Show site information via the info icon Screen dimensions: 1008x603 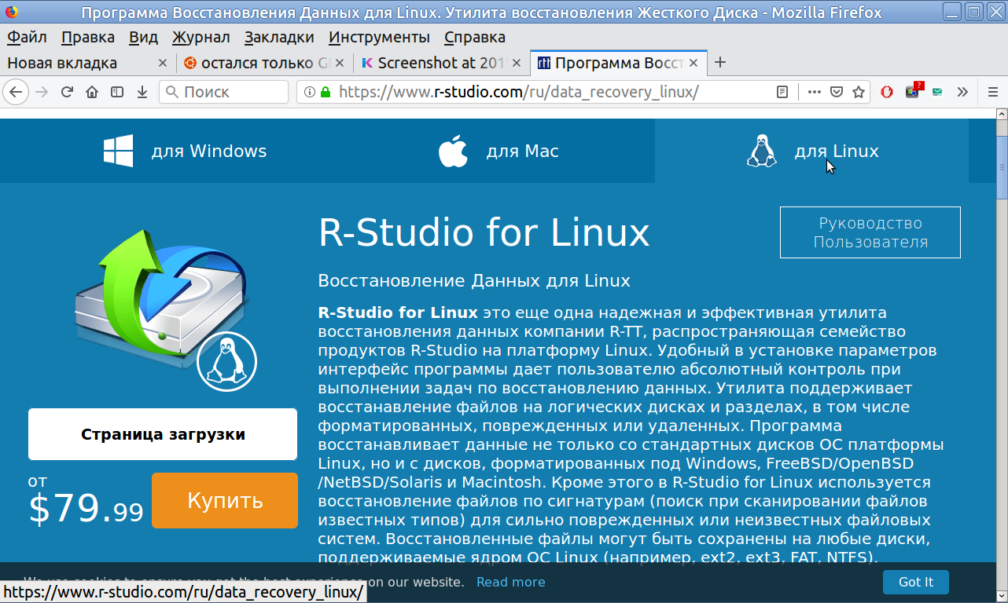pyautogui.click(x=311, y=92)
